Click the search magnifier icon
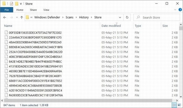This screenshot has height=108, width=183. pyautogui.click(x=138, y=17)
